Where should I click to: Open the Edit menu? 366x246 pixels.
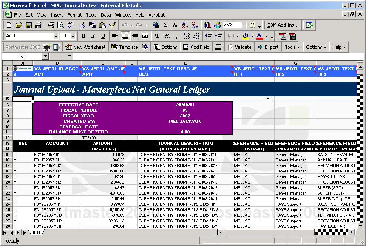click(29, 15)
